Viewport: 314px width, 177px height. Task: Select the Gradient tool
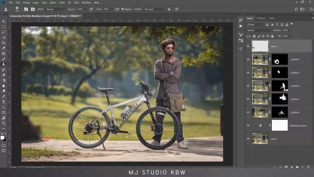tap(3, 80)
